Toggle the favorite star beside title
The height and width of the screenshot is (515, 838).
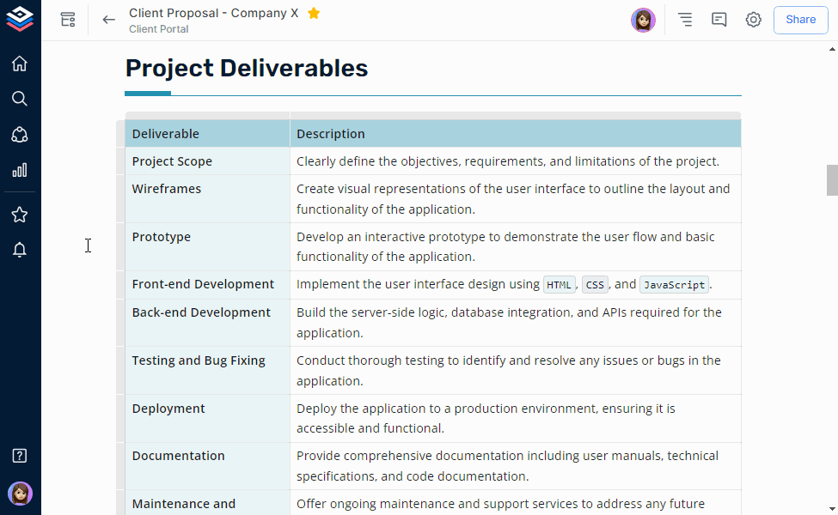pyautogui.click(x=314, y=14)
